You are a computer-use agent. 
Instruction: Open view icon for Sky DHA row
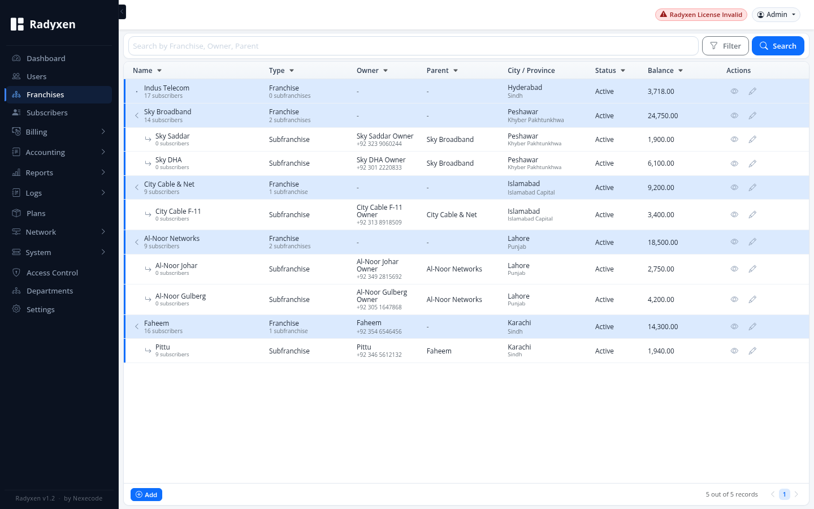pos(734,163)
